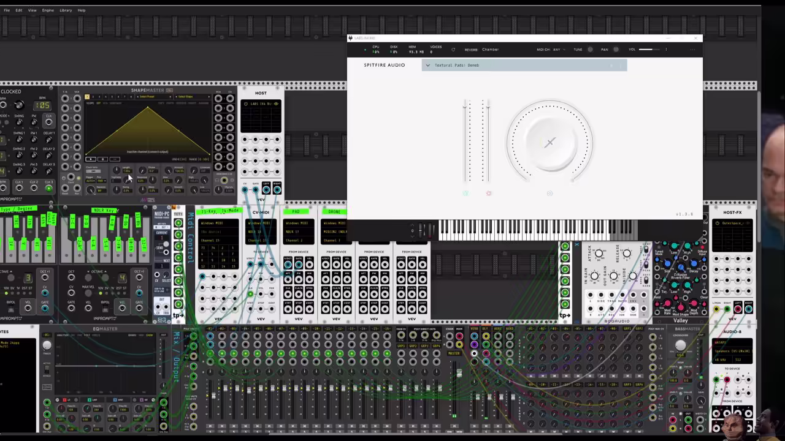Toggle the Host module power icon

[x=246, y=104]
